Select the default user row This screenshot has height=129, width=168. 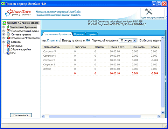pos(101,69)
